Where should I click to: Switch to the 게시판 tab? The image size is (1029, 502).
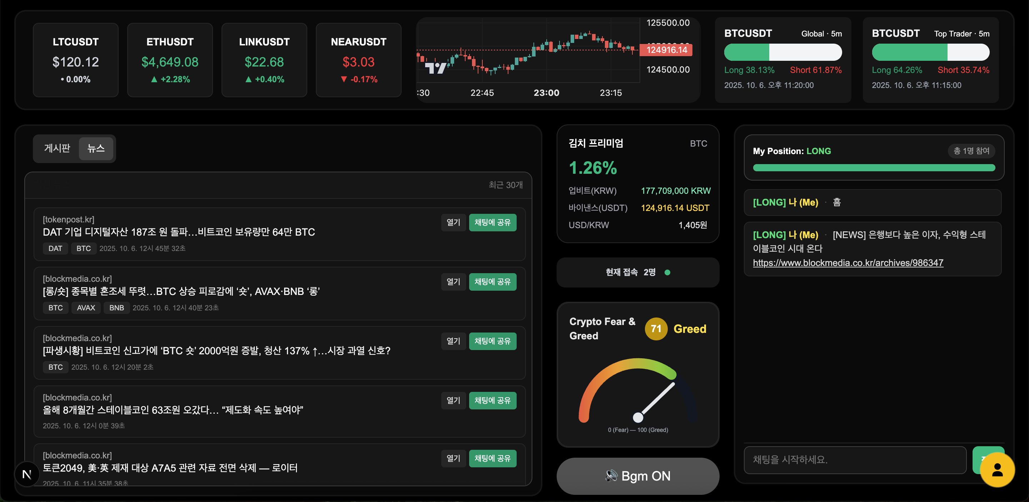(x=57, y=148)
